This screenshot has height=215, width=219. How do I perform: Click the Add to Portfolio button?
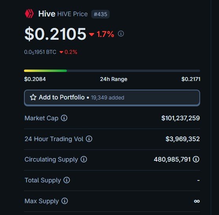point(112,98)
